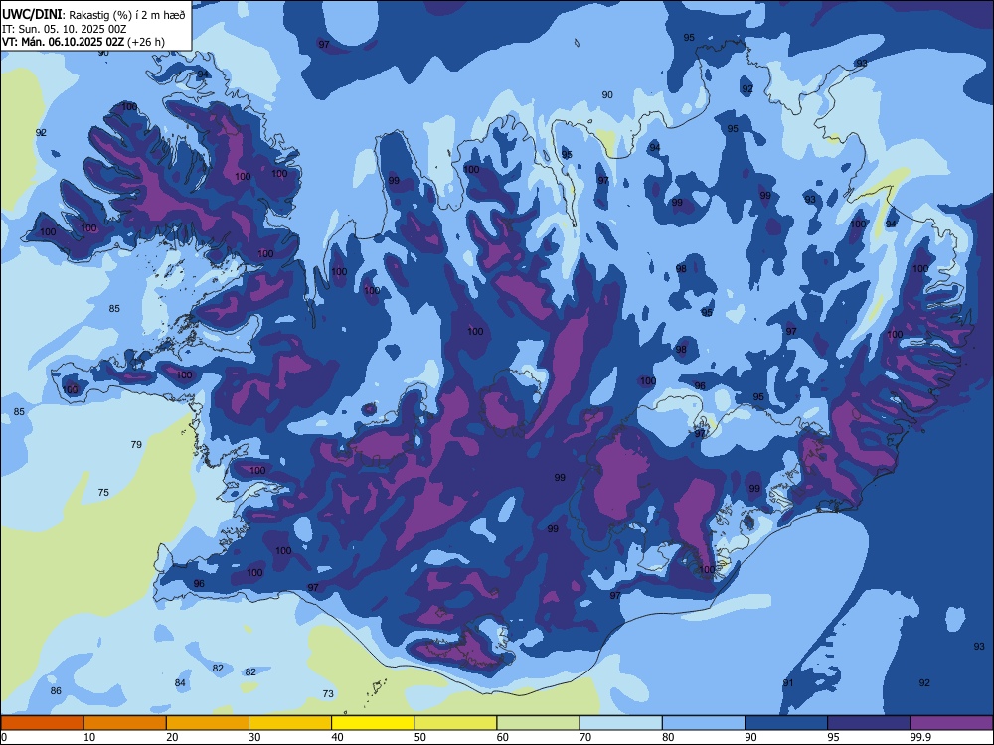Pick the 20–30 legend color band

point(208,723)
